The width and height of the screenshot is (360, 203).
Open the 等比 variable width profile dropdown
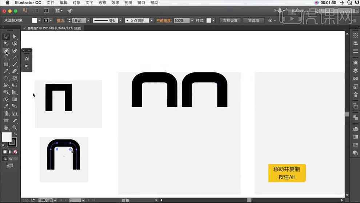point(120,21)
